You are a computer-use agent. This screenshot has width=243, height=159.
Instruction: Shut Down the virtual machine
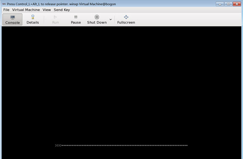tap(97, 19)
